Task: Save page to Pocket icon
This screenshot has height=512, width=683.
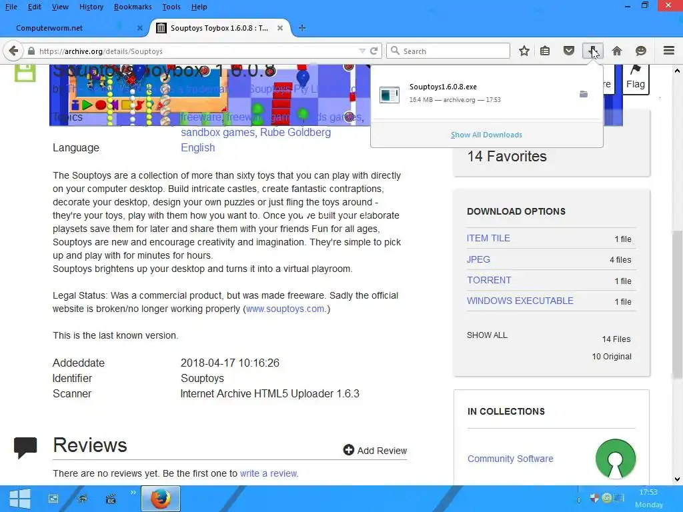Action: coord(569,51)
